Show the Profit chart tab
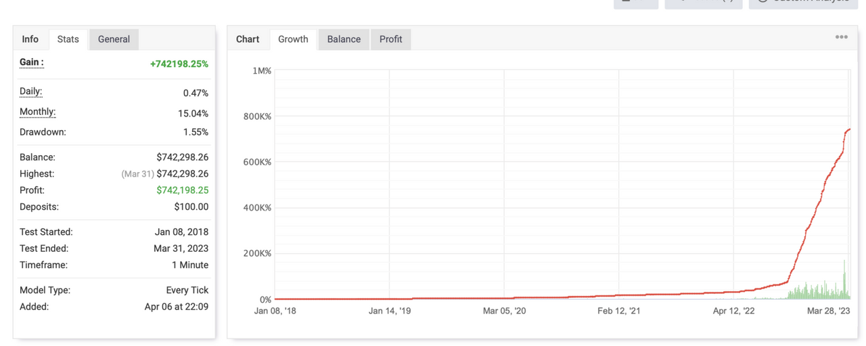 [390, 39]
